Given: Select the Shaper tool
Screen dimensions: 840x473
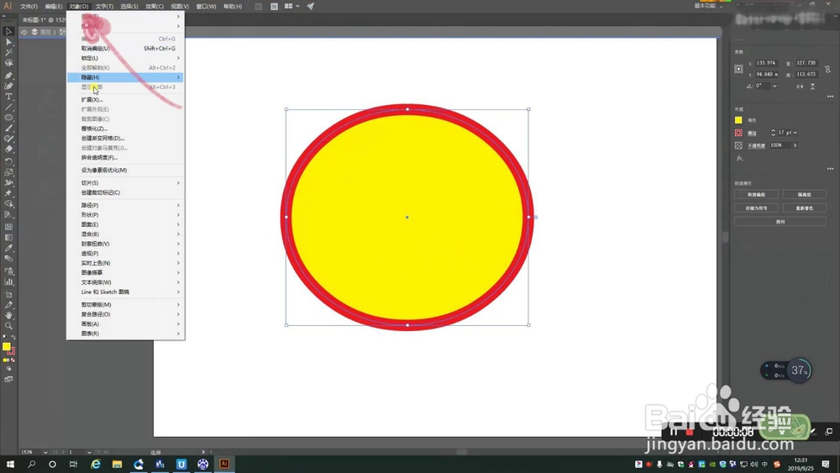Looking at the screenshot, I should pyautogui.click(x=8, y=139).
